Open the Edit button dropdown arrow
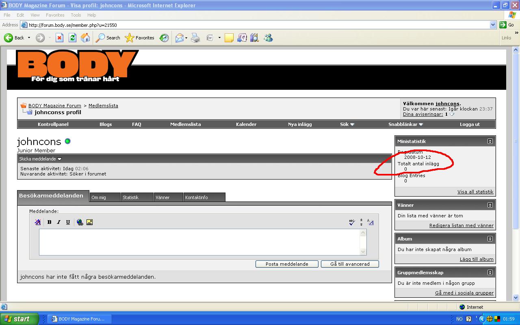The height and width of the screenshot is (325, 520). click(219, 38)
